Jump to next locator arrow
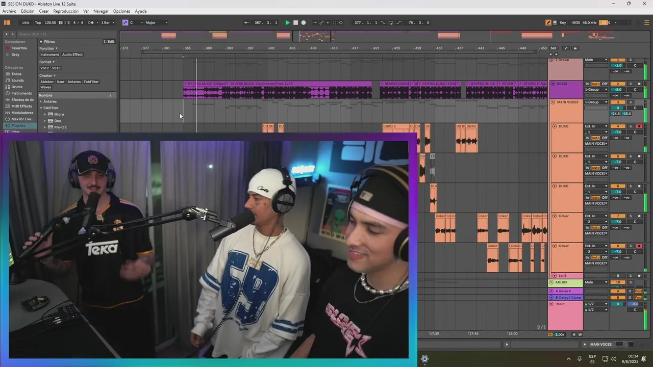The width and height of the screenshot is (653, 367). coord(556,54)
